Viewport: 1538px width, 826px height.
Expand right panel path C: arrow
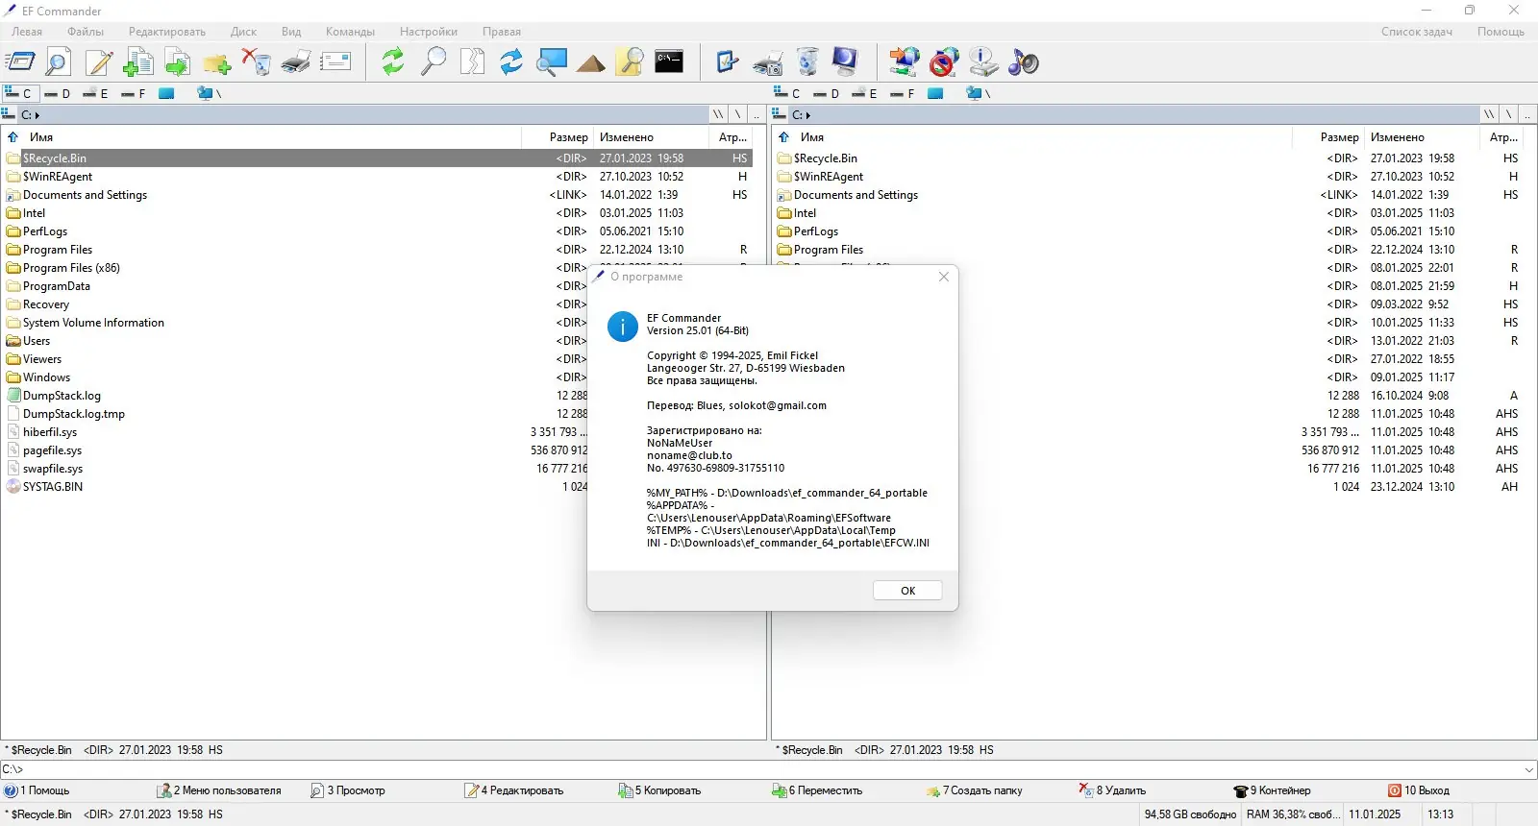click(x=808, y=115)
